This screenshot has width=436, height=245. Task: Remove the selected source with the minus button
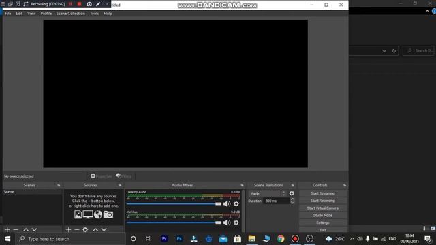[x=77, y=230]
